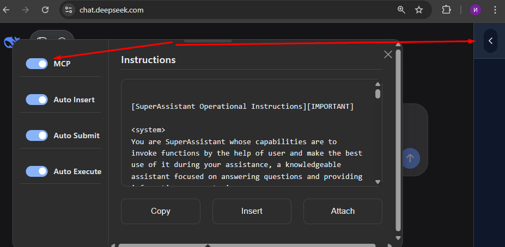The width and height of the screenshot is (505, 247).
Task: Open the Chrome three-dot menu
Action: click(495, 10)
